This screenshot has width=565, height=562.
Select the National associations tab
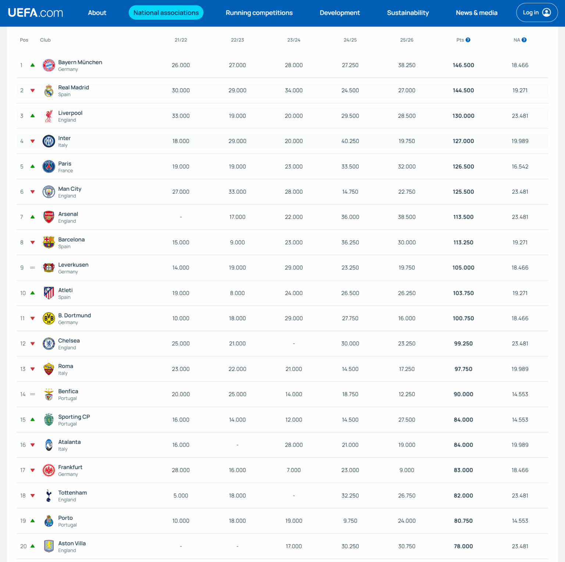166,12
